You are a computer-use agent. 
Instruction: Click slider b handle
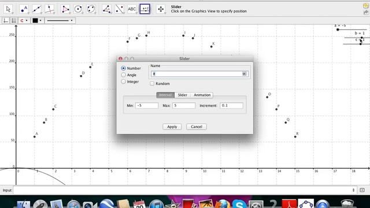coord(362,38)
